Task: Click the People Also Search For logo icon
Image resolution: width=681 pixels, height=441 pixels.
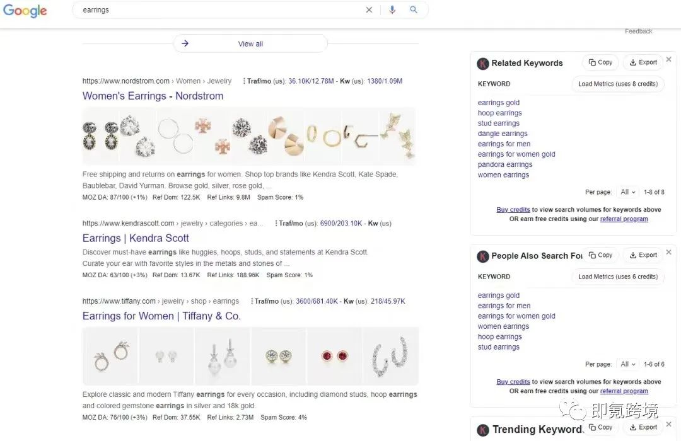Action: click(483, 256)
